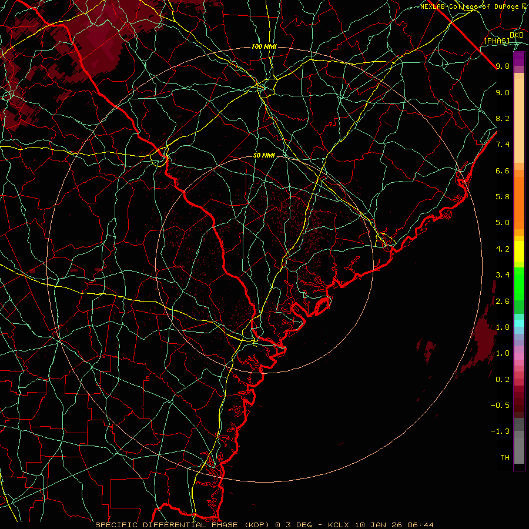Click the 3.4 scale label
The image size is (529, 529).
(x=503, y=275)
